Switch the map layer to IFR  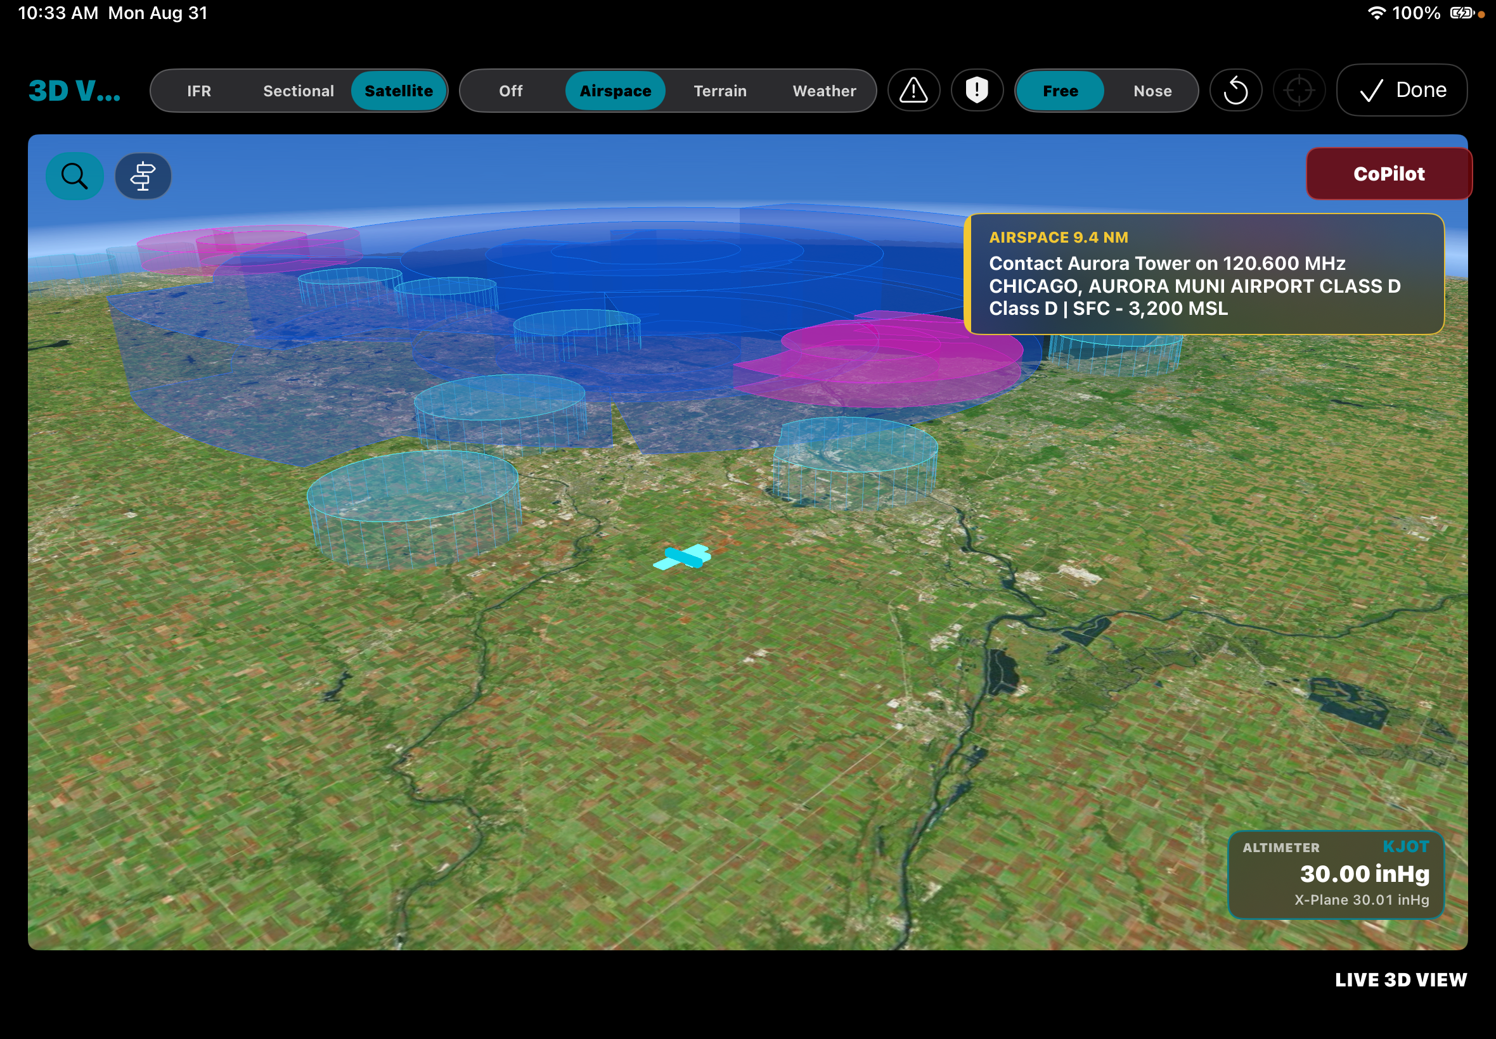[x=198, y=91]
